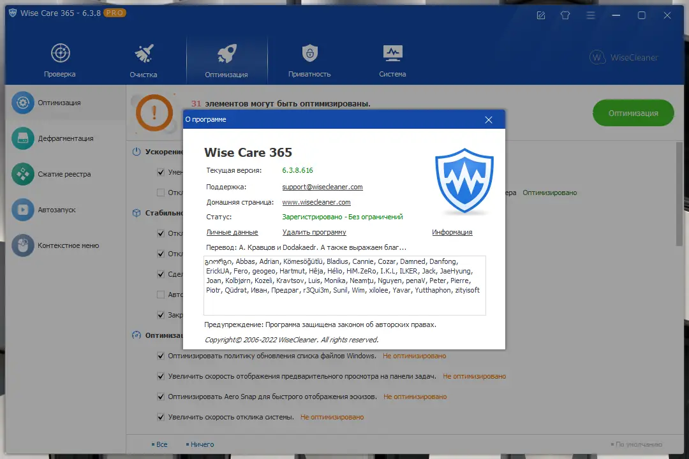Open Контекстное меню in the sidebar
The image size is (689, 459).
(x=65, y=245)
